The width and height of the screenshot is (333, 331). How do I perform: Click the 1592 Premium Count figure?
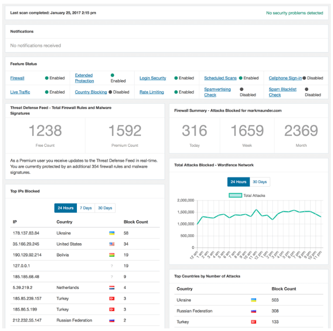pyautogui.click(x=125, y=131)
